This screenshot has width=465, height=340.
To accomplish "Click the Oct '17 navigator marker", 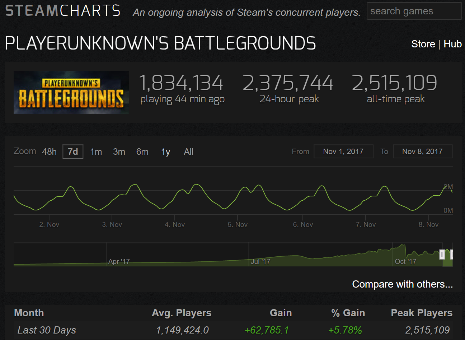I will tap(405, 261).
